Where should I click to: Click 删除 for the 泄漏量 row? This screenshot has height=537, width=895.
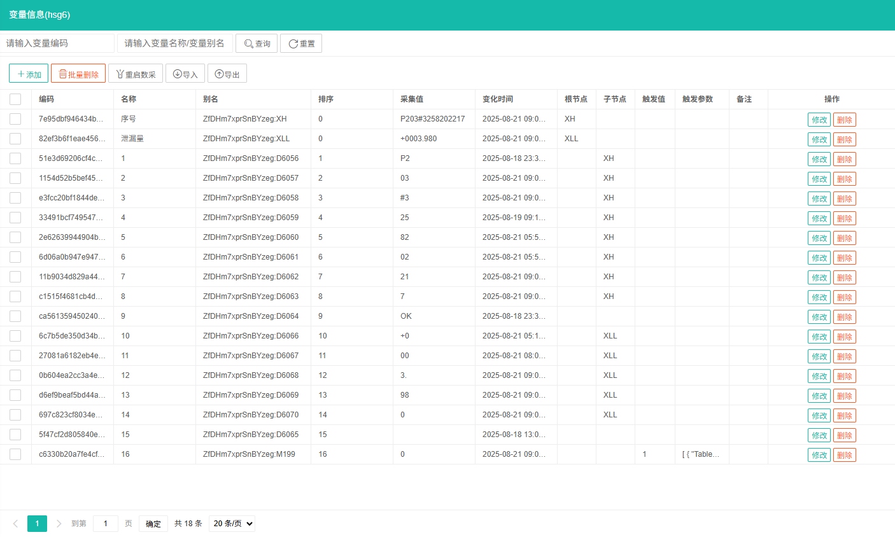(x=845, y=139)
